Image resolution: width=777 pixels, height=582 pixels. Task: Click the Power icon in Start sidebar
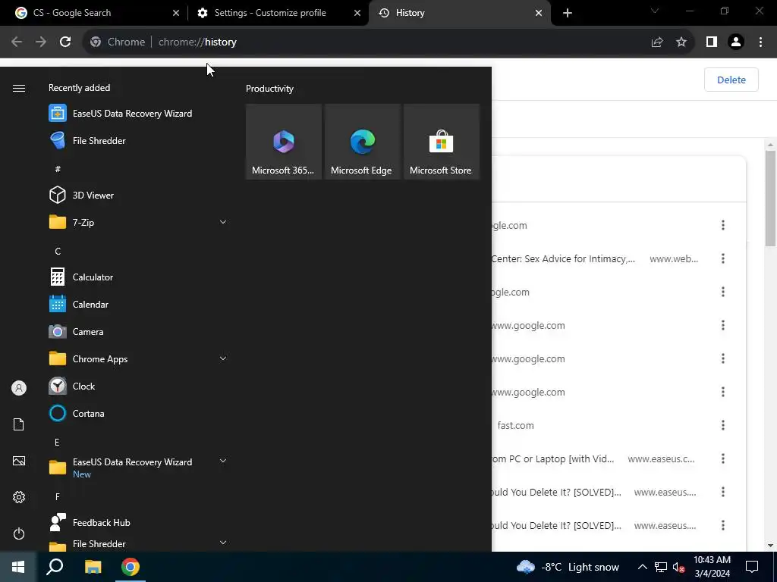19,533
